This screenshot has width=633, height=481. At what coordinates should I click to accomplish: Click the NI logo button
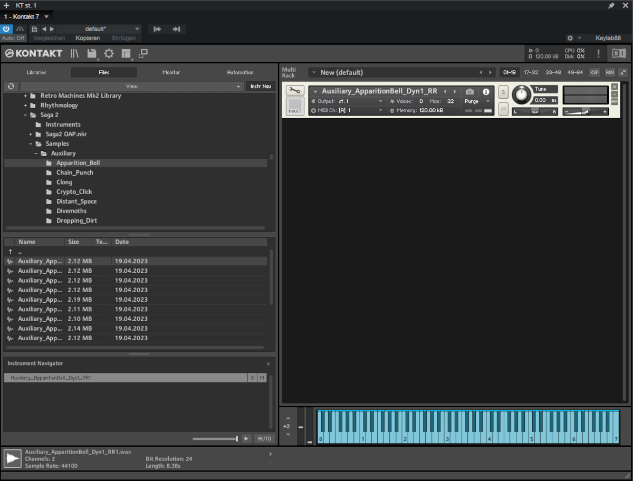coord(618,53)
